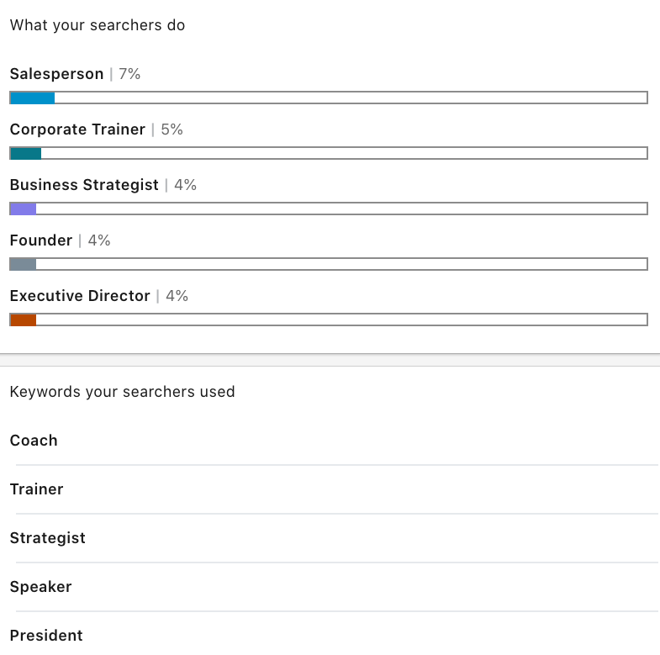Click the 5% value beside Corporate Trainer
This screenshot has height=655, width=660.
point(172,129)
